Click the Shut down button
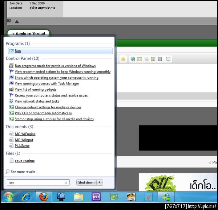 point(86,182)
